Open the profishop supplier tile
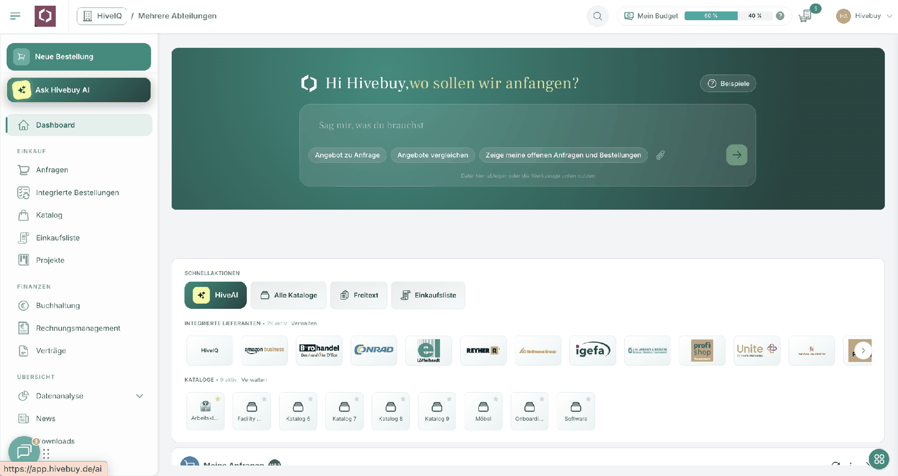 click(702, 350)
